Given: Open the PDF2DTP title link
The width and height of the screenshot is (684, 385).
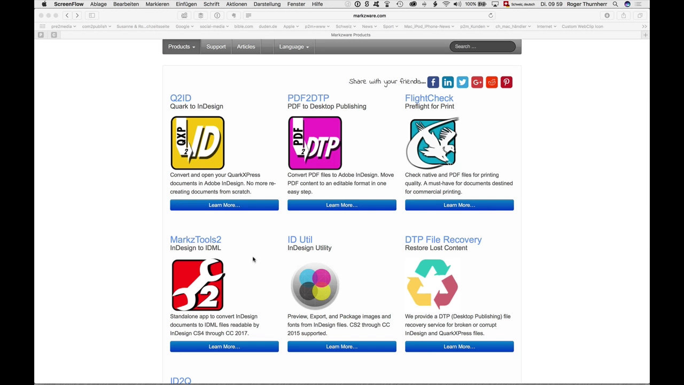Looking at the screenshot, I should (308, 98).
